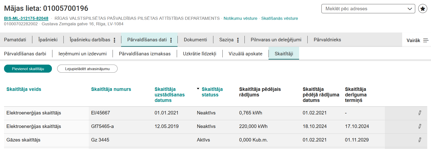Click the sort arrow beside Skaitītāja statuss
Viewport: 431px width, 149px height.
pos(198,89)
